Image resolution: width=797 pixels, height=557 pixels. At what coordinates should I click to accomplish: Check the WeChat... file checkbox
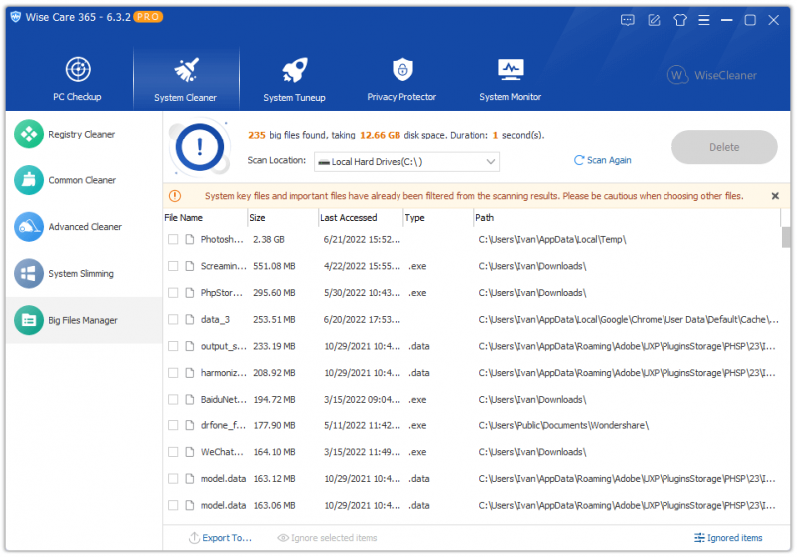click(173, 452)
